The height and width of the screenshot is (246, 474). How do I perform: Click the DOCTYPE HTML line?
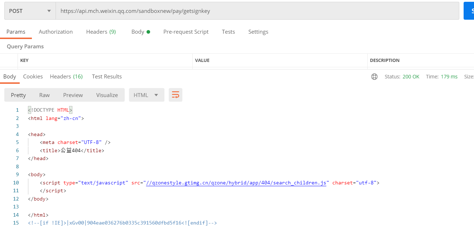50,110
